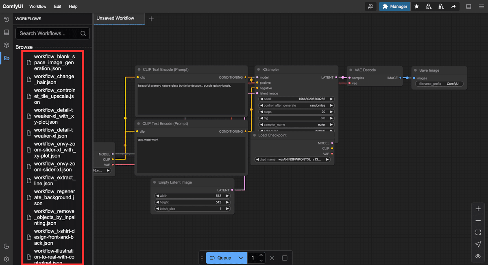Viewport: 488px width, 265px height.
Task: Open settings gear in sidebar
Action: (x=7, y=259)
